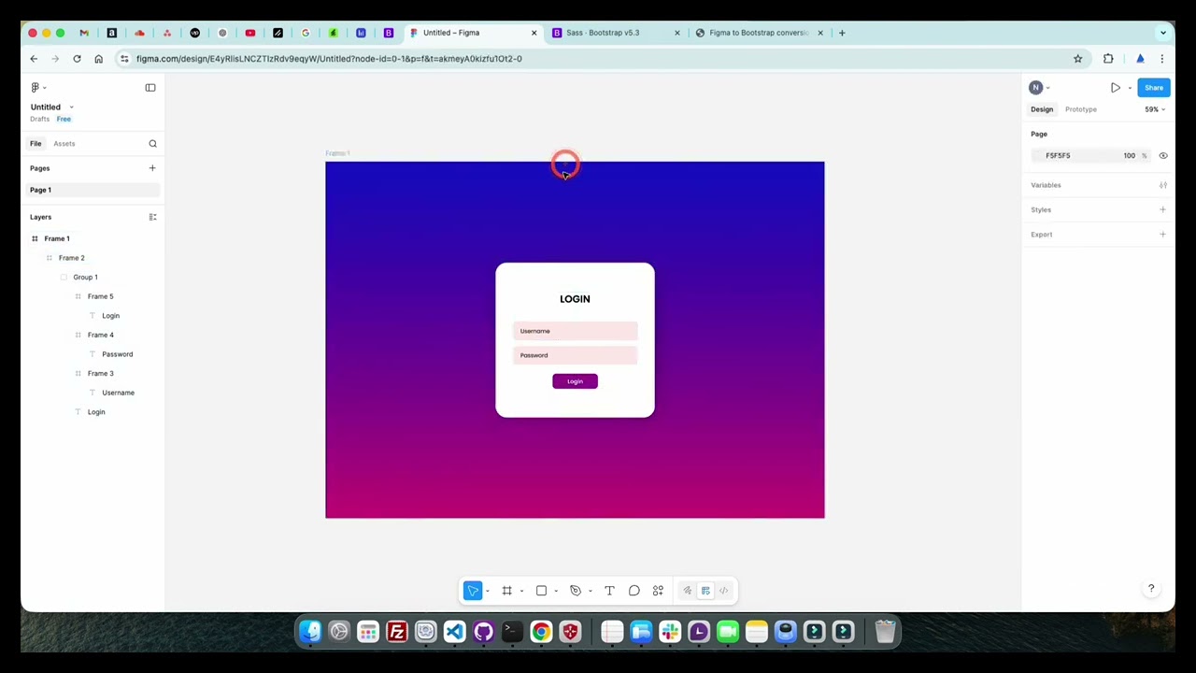
Task: Click the Login button on canvas
Action: coord(575,381)
